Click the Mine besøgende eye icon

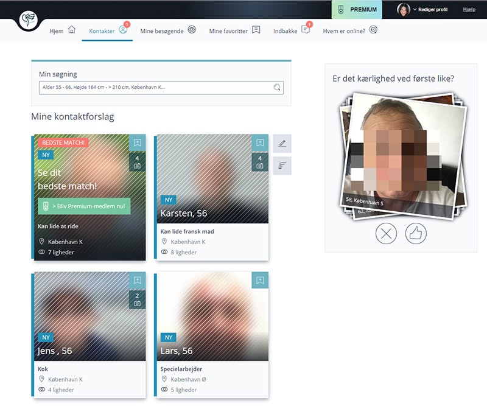click(192, 30)
